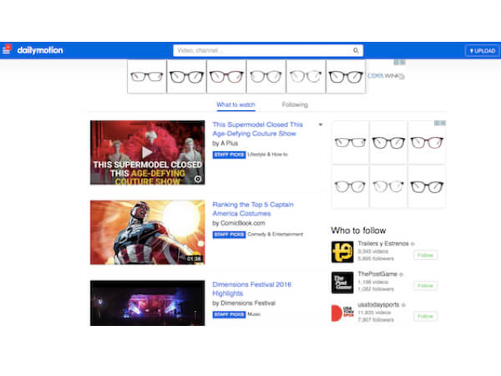Switch to the Following tab
501x376 pixels.
pos(295,105)
